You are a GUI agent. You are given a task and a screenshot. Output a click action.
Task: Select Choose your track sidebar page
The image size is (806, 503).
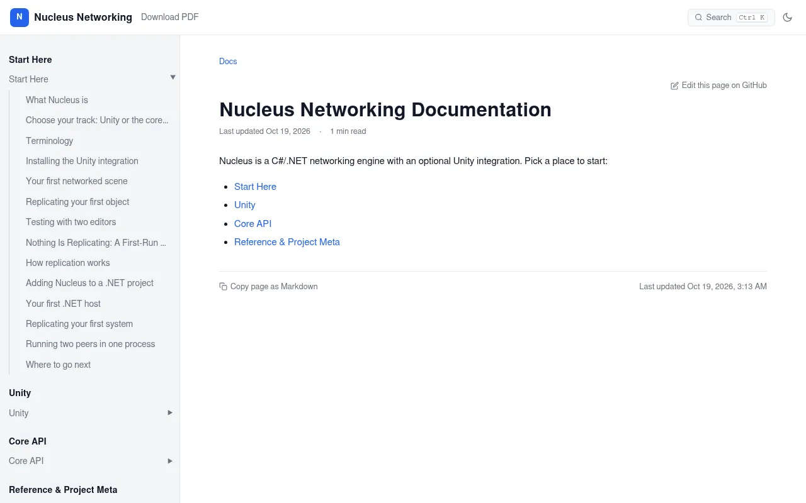pyautogui.click(x=97, y=120)
